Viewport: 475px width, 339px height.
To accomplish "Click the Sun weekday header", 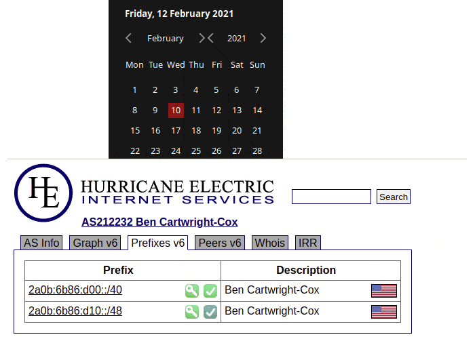I will pos(257,65).
